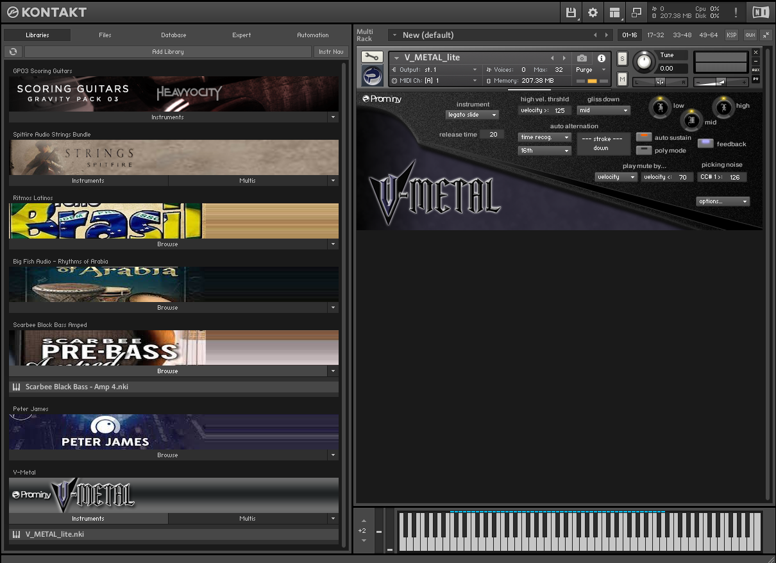This screenshot has height=563, width=776.
Task: Open the time recog. dropdown
Action: click(544, 137)
